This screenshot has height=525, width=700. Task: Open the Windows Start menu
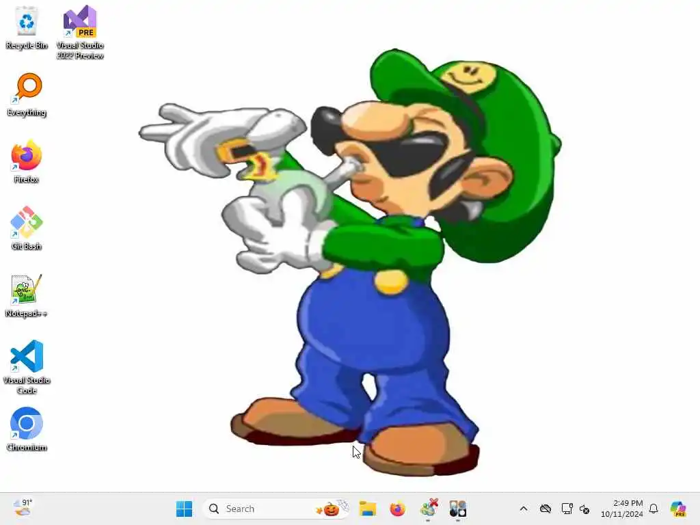[184, 509]
